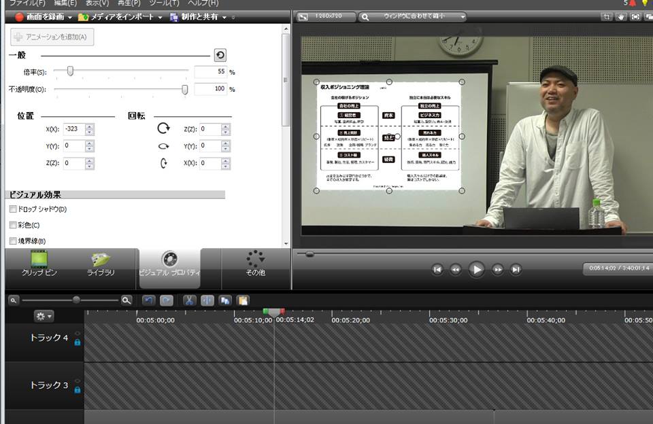Select the Pan hand tool above preview

point(620,16)
